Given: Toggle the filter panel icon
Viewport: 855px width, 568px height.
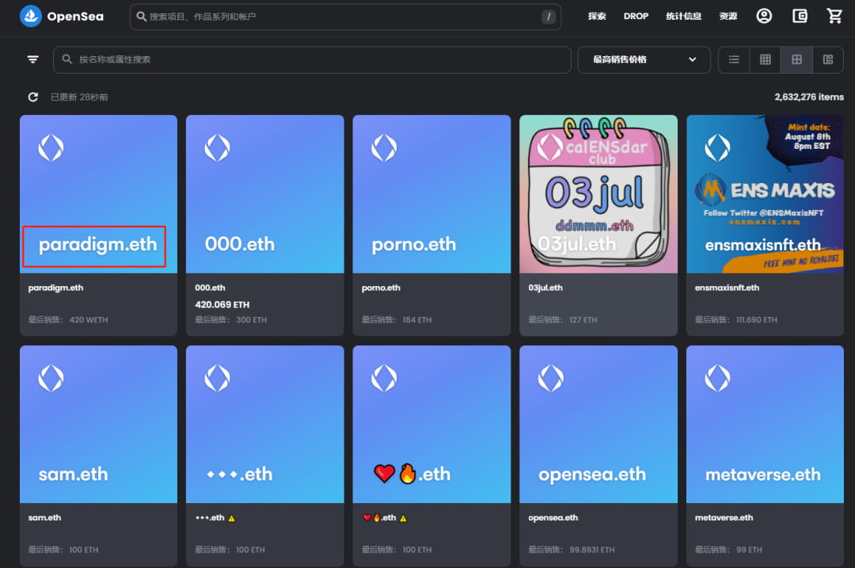Looking at the screenshot, I should 32,59.
